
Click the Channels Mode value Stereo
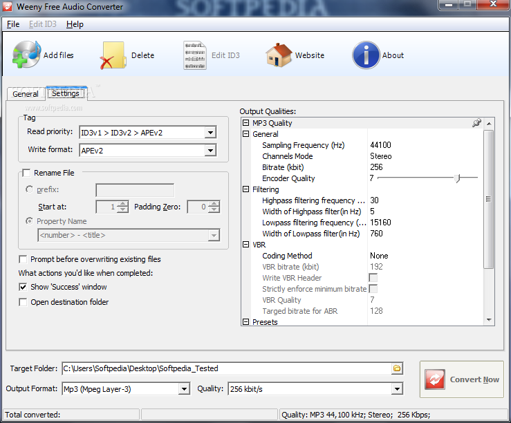point(380,156)
